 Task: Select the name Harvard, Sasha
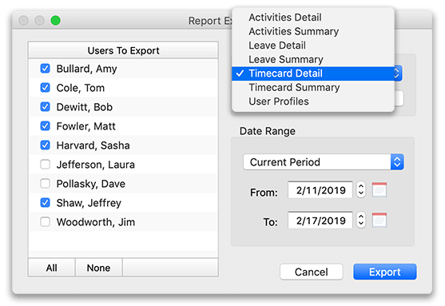(x=93, y=145)
